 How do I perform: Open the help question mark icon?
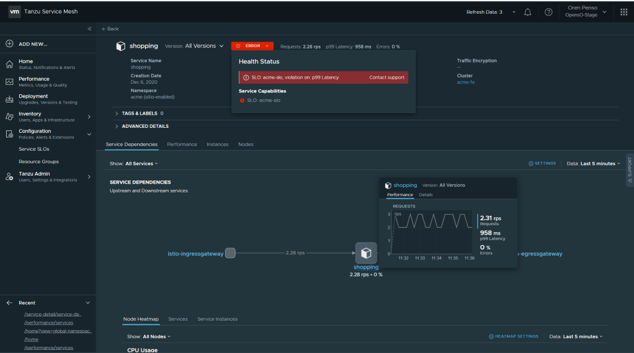pos(548,12)
